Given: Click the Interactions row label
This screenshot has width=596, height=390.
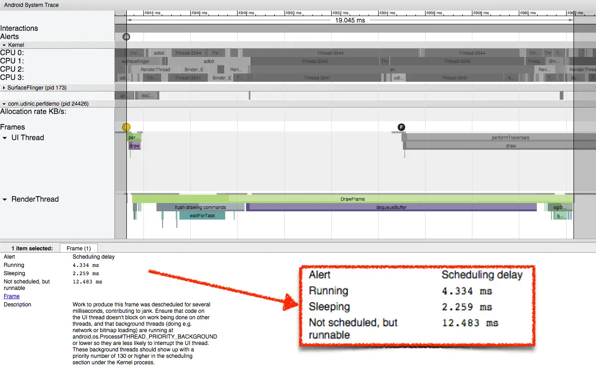Looking at the screenshot, I should tap(19, 28).
